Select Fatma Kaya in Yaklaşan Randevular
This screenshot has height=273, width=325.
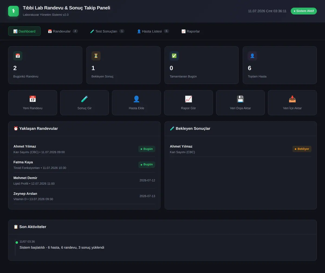pyautogui.click(x=84, y=165)
